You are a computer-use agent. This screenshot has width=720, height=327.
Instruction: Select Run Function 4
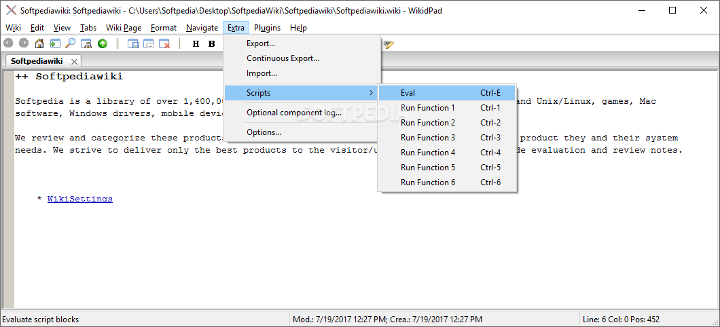click(447, 152)
